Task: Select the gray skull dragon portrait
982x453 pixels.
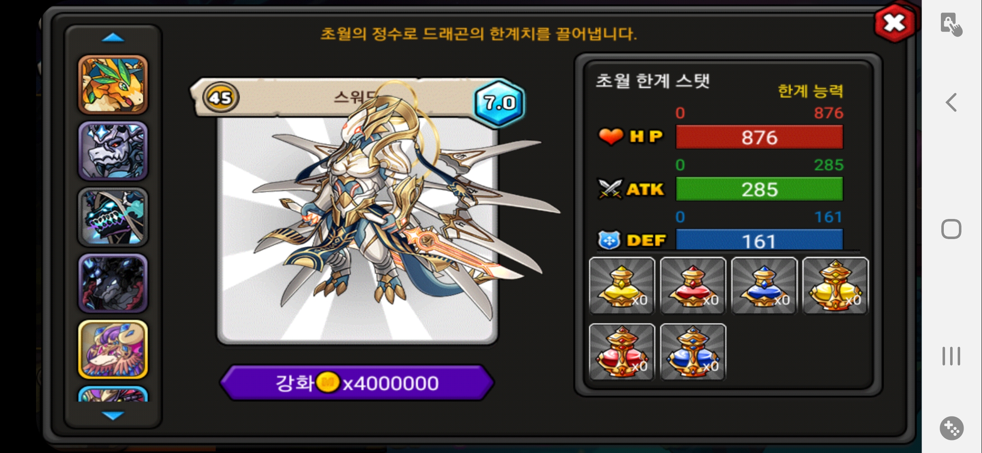Action: pos(113,151)
